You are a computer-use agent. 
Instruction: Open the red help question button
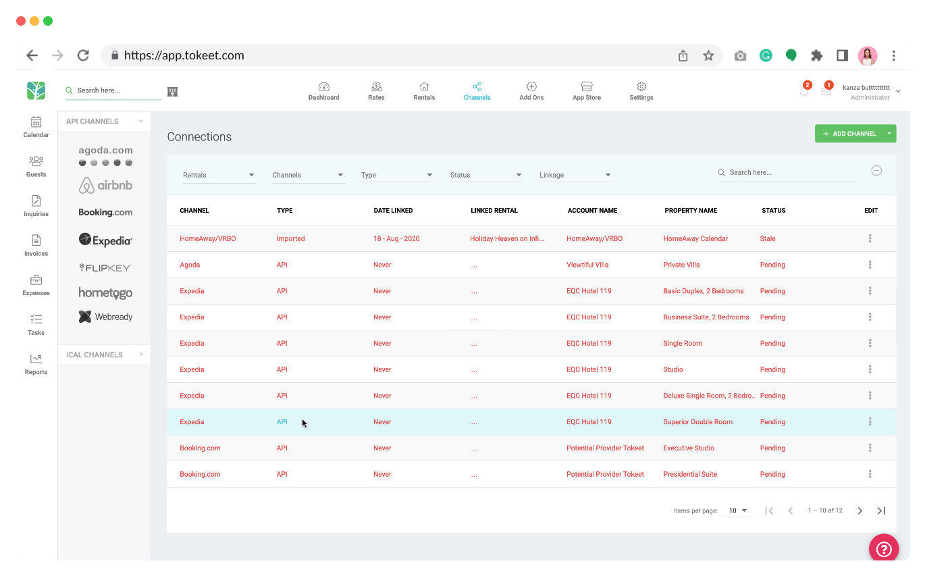coord(884,549)
